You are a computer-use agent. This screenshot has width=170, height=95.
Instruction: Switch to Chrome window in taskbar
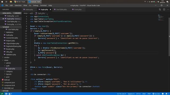[20, 2]
